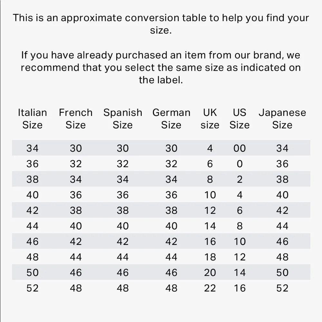Viewport: 322px width, 322px height.
Task: Select the UK size column header
Action: point(210,118)
